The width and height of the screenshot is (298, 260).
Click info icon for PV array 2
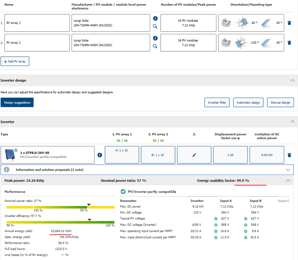(x=155, y=38)
